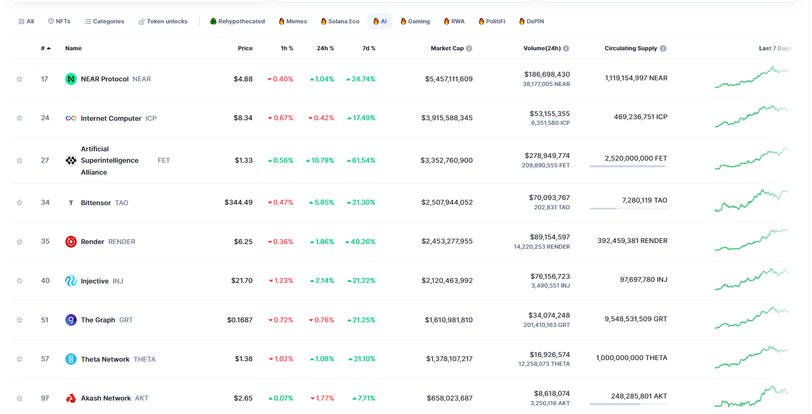Click Injective volume $76,156,723
The height and width of the screenshot is (414, 812).
[550, 276]
